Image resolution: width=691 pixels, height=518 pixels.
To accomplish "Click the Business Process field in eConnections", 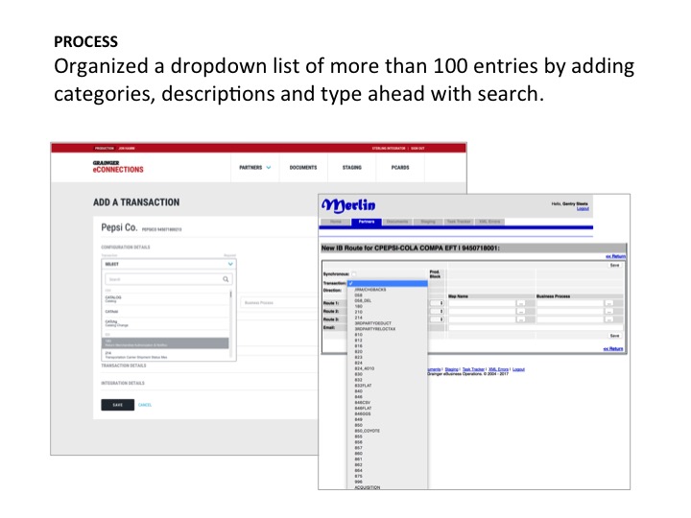I will pos(278,302).
